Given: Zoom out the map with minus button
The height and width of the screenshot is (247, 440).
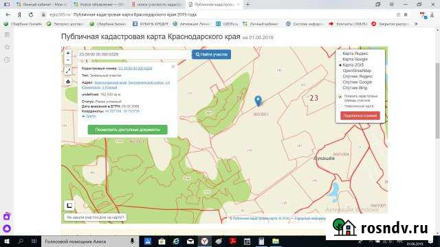Looking at the screenshot, I should (68, 60).
